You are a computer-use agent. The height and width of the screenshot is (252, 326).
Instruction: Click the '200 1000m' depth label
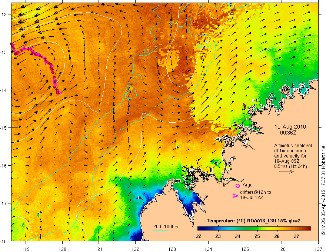point(166,227)
